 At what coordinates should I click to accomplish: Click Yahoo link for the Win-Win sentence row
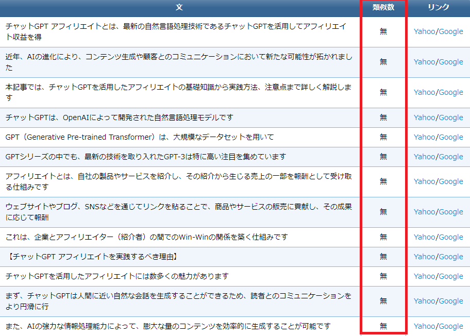[x=424, y=237]
